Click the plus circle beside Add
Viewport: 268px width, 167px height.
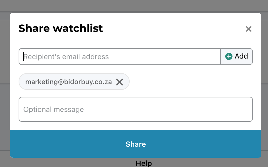tap(229, 57)
